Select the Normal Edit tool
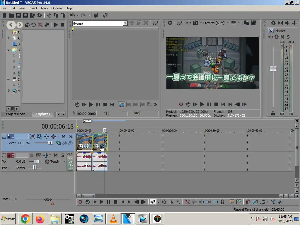The image size is (300, 225). pos(153,202)
